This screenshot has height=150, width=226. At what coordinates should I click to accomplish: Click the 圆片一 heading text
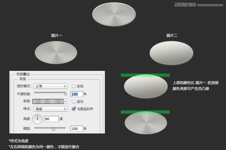coord(57,35)
